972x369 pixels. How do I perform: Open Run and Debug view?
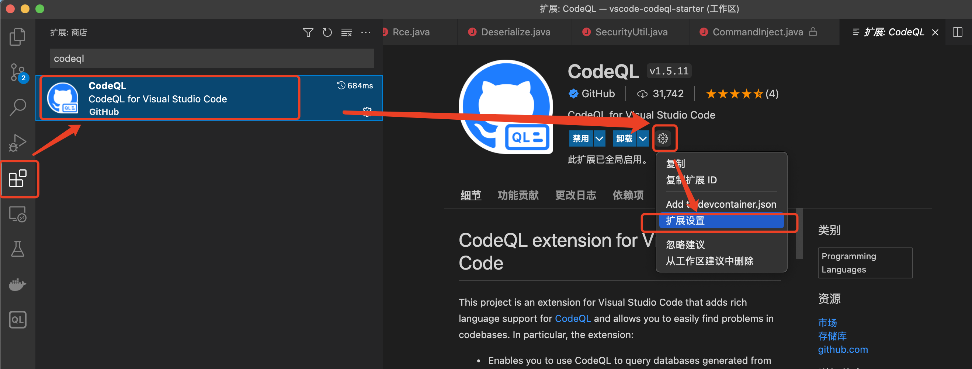pyautogui.click(x=17, y=143)
